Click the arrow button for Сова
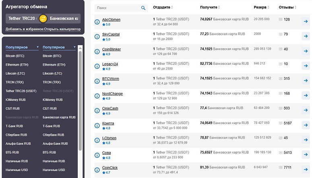 pyautogui.click(x=306, y=155)
